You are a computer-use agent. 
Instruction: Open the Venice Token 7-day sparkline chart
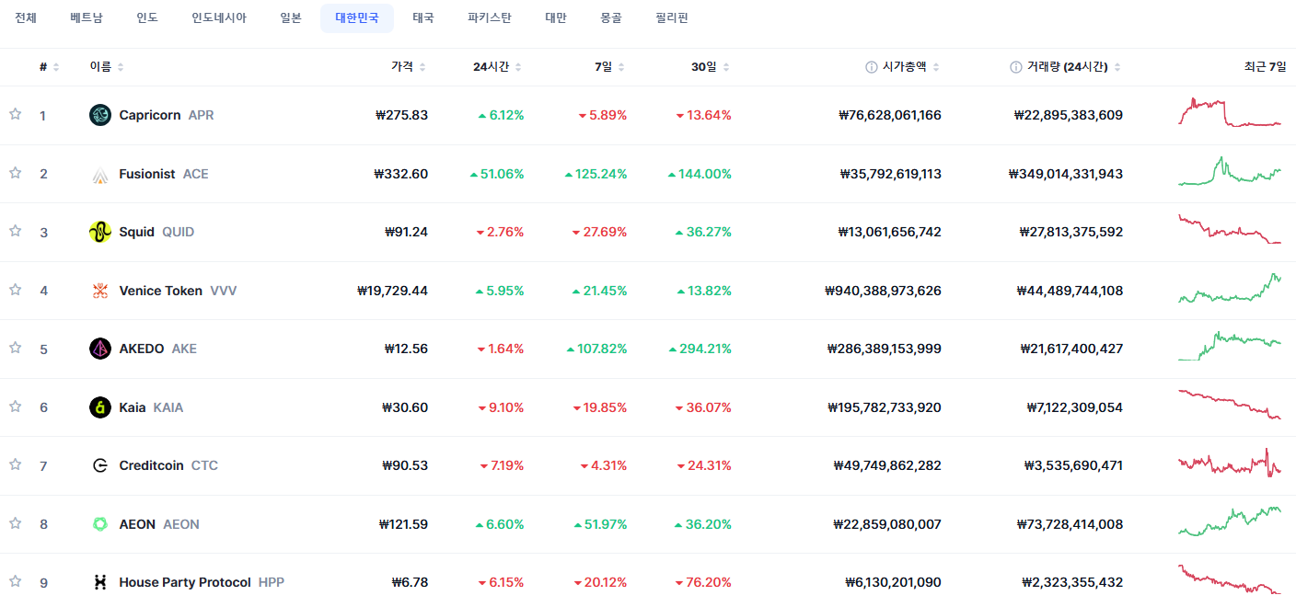[x=1230, y=289]
